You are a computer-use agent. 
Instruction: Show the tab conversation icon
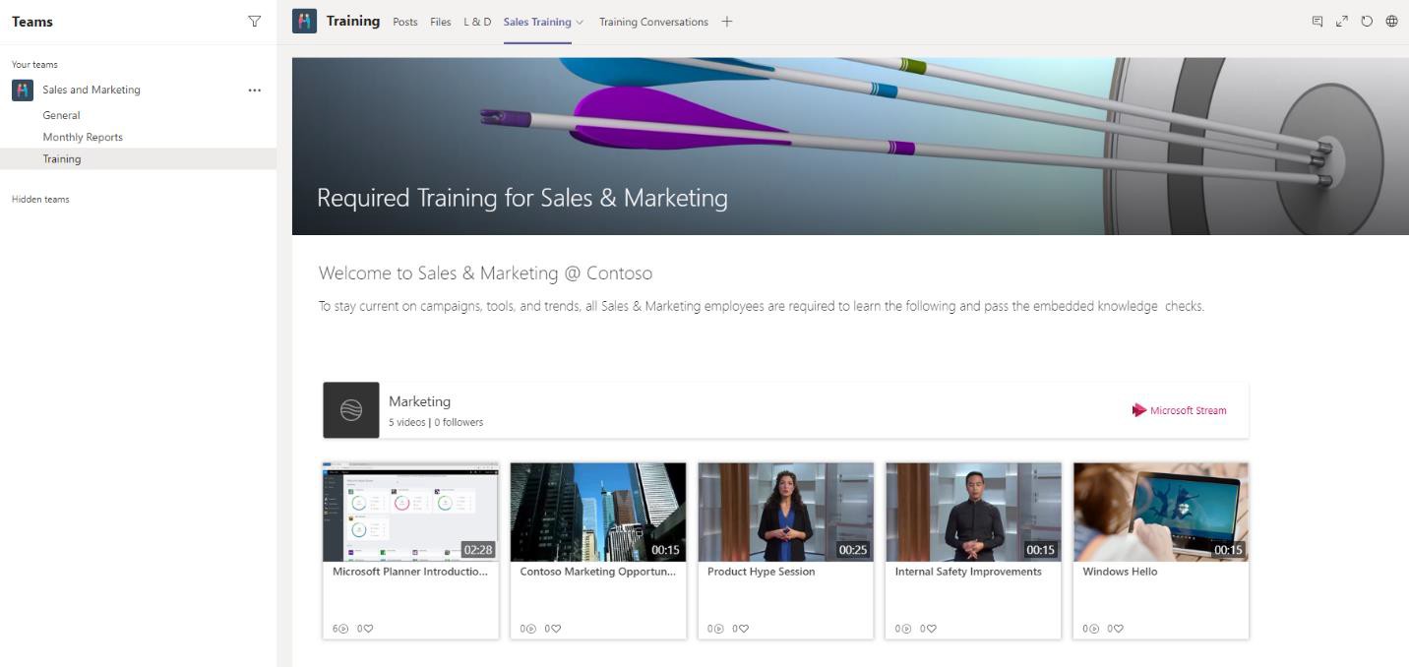click(x=1317, y=21)
